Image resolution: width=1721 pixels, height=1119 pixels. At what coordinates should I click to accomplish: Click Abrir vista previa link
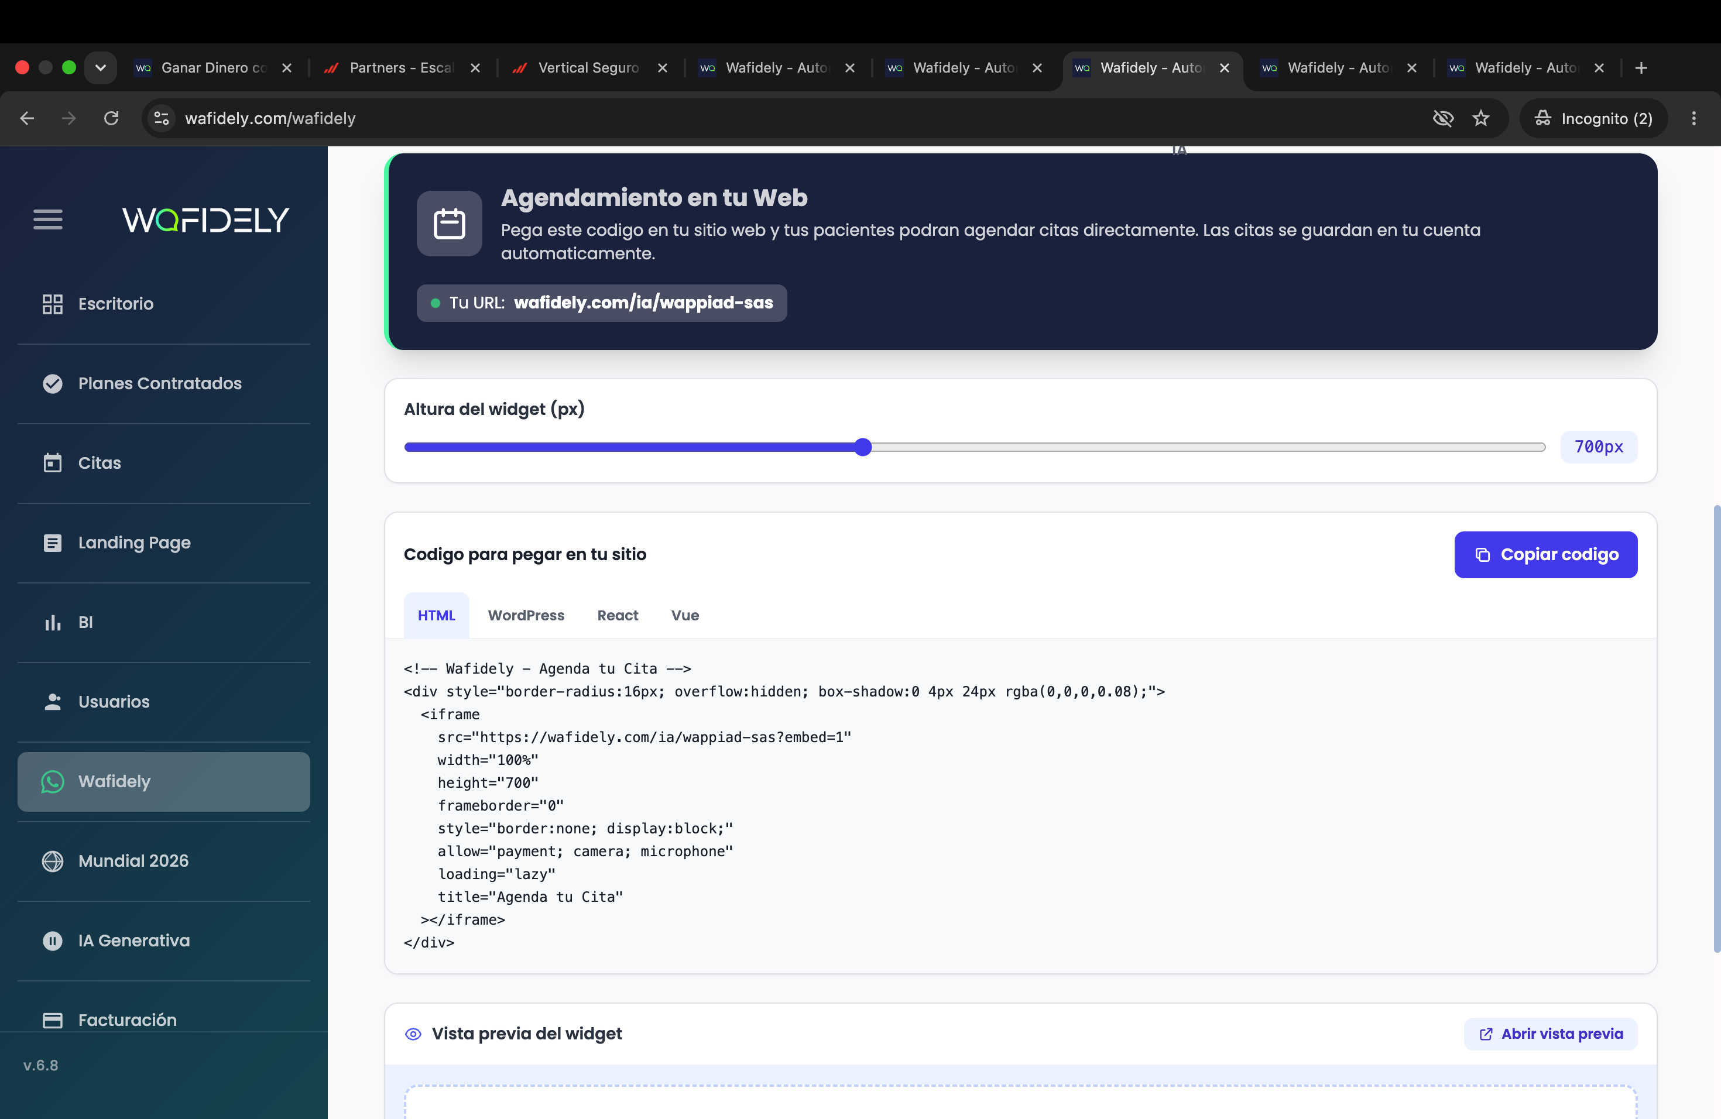(x=1551, y=1034)
